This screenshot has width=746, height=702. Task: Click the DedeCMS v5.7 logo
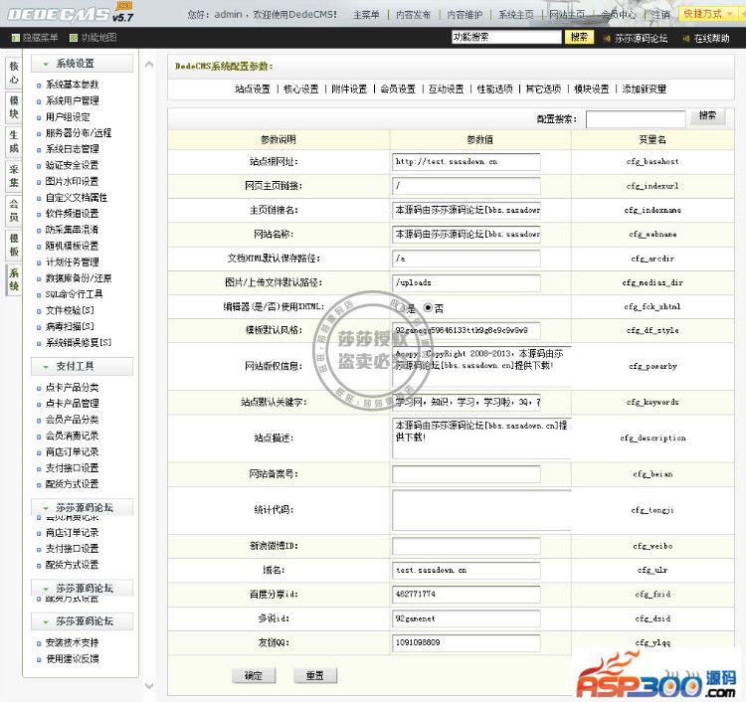click(x=71, y=13)
